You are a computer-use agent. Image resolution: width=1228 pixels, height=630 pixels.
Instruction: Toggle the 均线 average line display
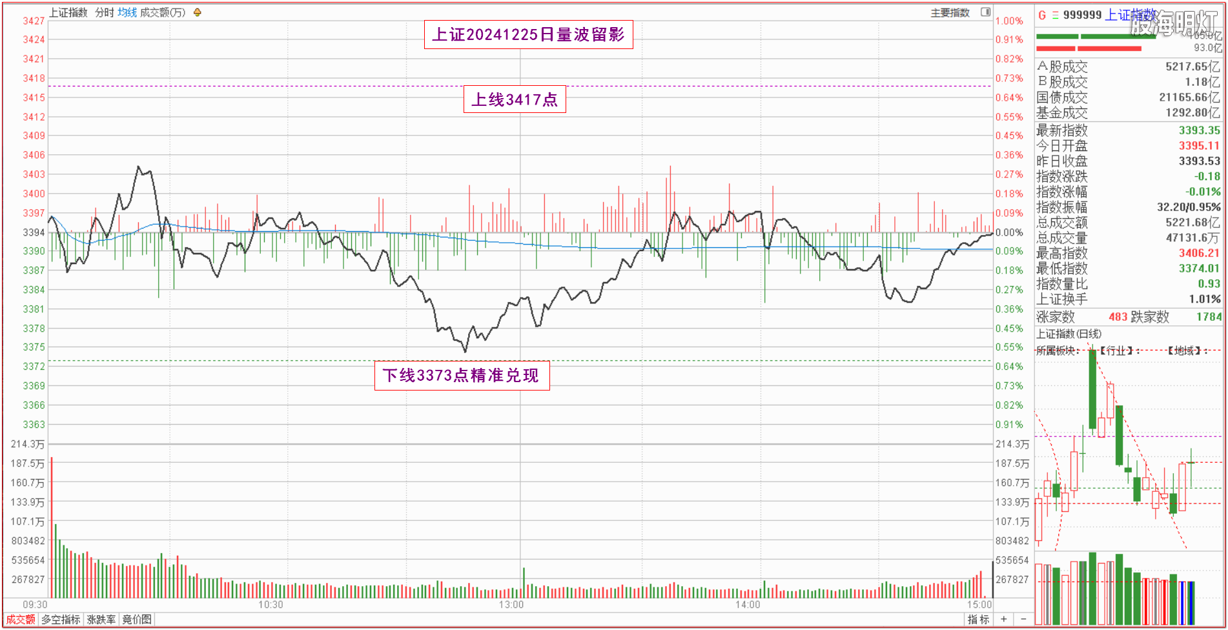coord(127,13)
